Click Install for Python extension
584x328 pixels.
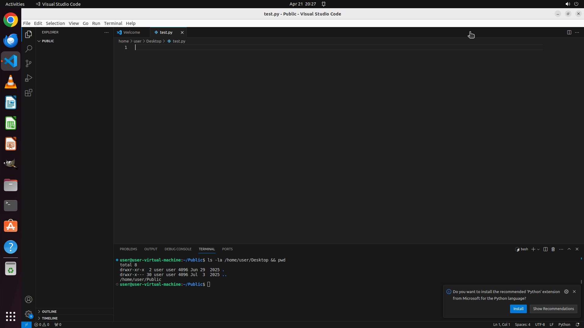click(518, 309)
